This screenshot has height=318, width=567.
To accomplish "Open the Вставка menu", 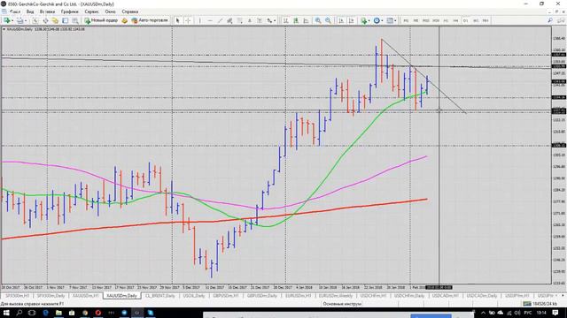I will click(47, 11).
